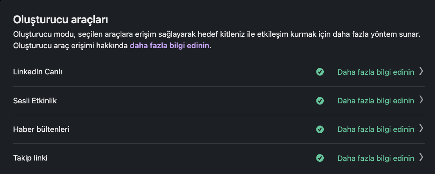This screenshot has height=174, width=435.
Task: Click the green checkmark beside Haber bültenleri
Action: point(320,129)
